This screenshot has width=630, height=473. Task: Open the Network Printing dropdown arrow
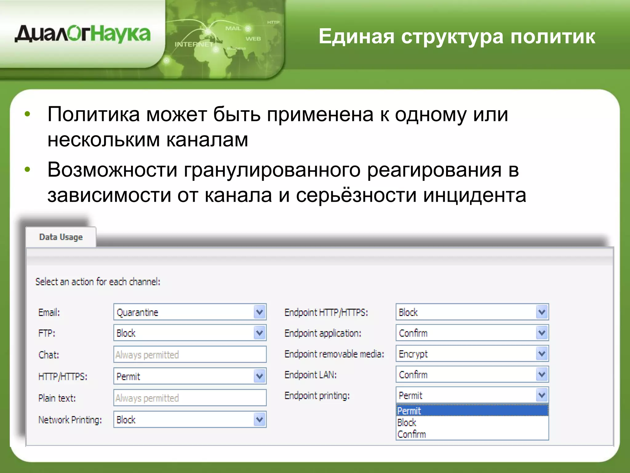point(260,419)
